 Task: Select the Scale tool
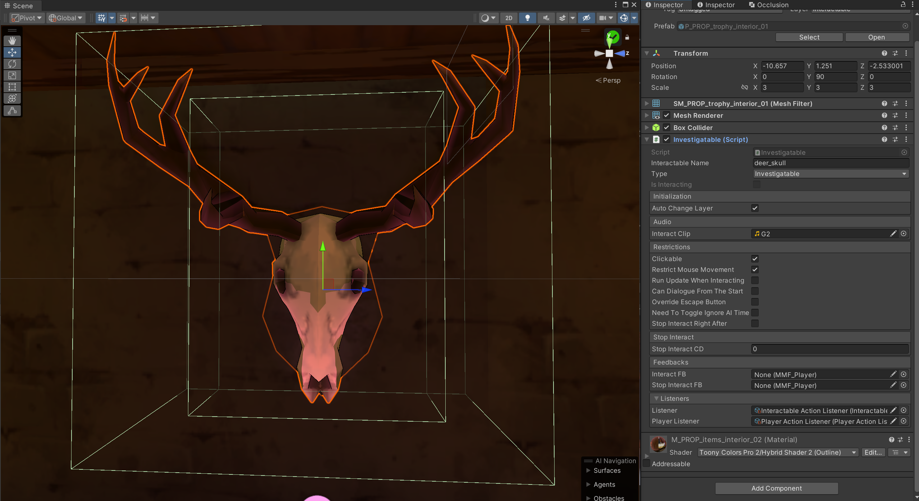(12, 75)
